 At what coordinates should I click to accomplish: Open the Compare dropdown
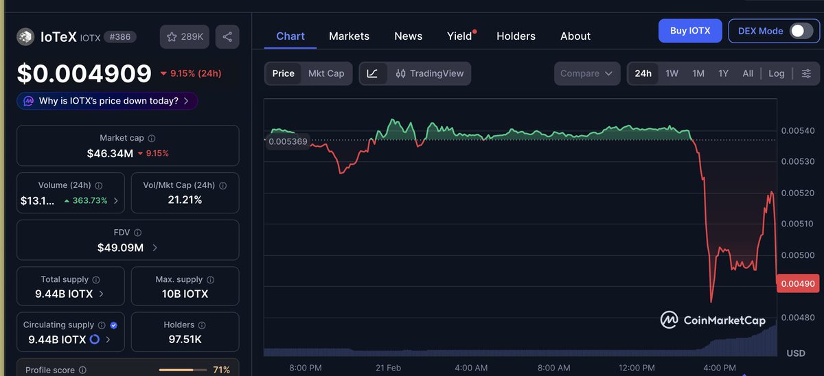click(586, 73)
